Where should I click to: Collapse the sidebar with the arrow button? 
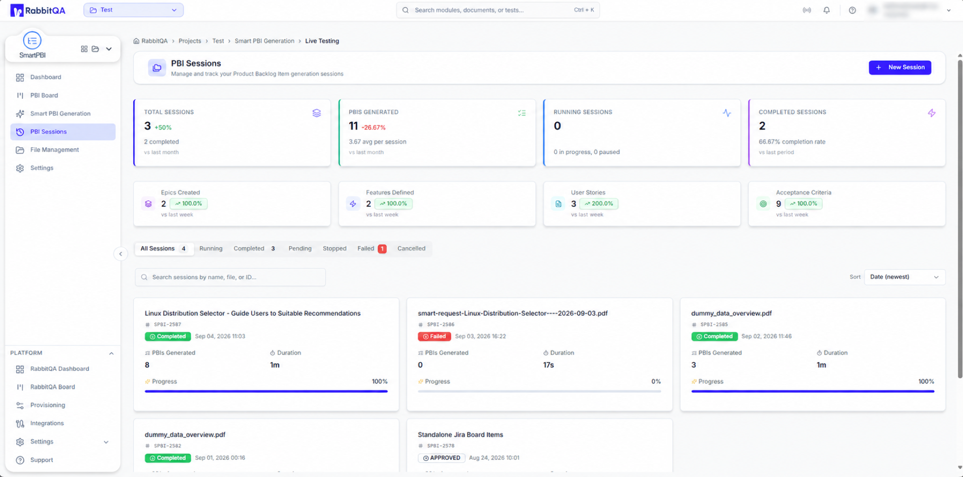[x=121, y=254]
